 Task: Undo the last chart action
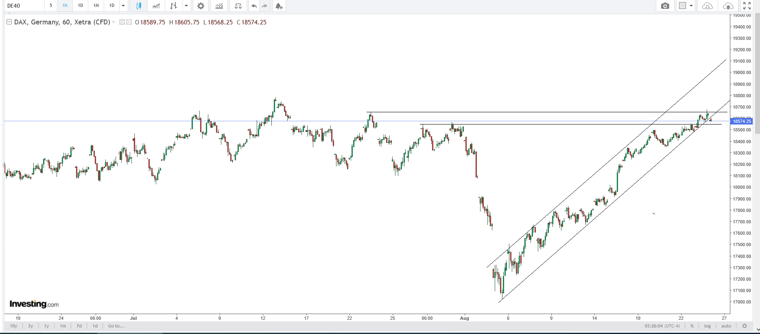coord(254,6)
